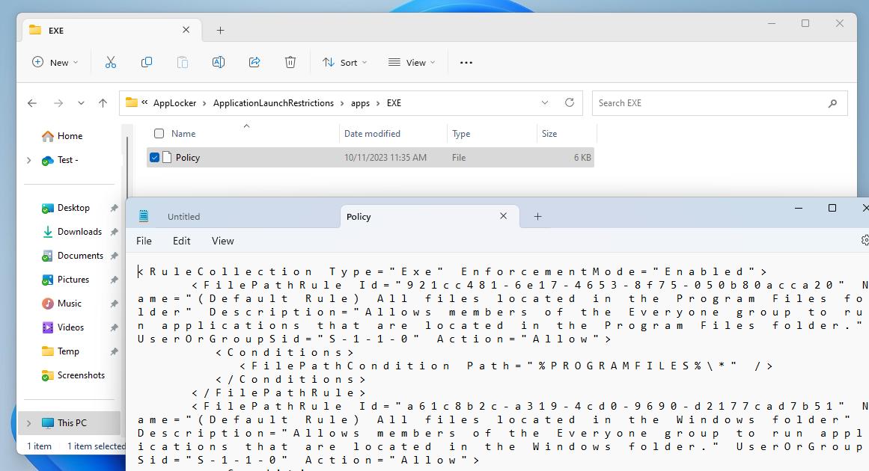Uncheck the Policy file checkbox
The image size is (869, 471).
pos(155,158)
